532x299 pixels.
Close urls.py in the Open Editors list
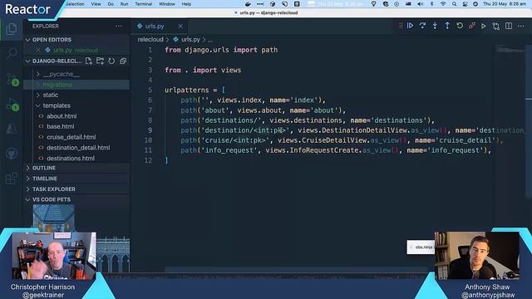[38, 50]
